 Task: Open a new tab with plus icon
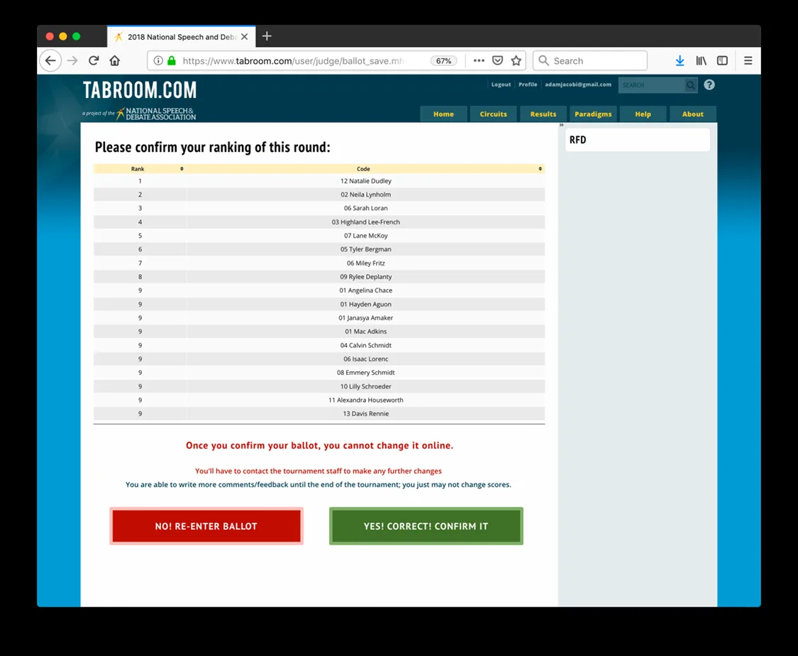[x=267, y=36]
